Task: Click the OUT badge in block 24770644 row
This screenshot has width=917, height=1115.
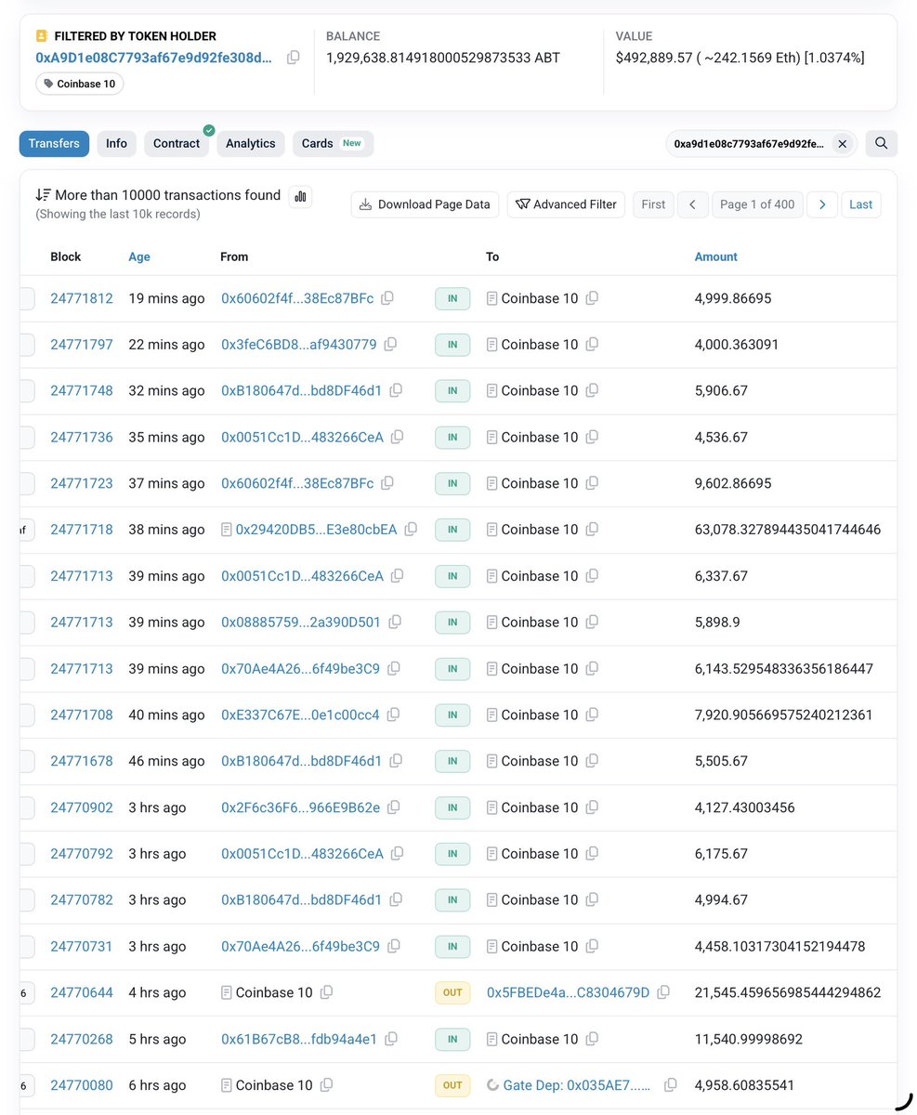Action: [452, 992]
